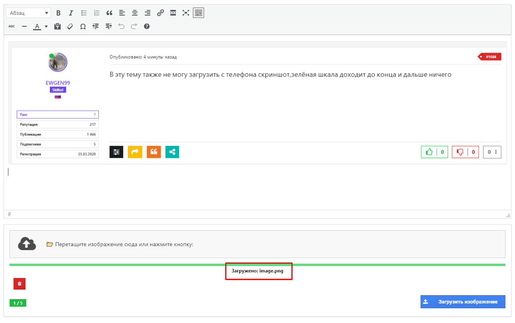Apply the text color A swatch

click(37, 26)
